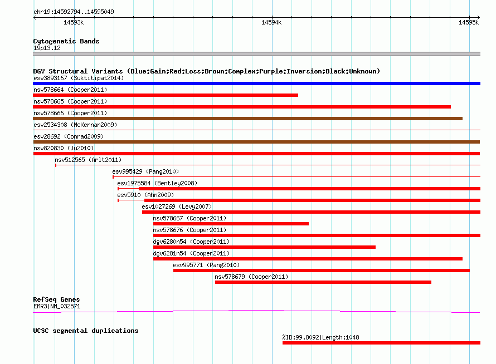Select nsv512565 (Arlt2011) variant label
This screenshot has width=496, height=364.
click(x=88, y=160)
